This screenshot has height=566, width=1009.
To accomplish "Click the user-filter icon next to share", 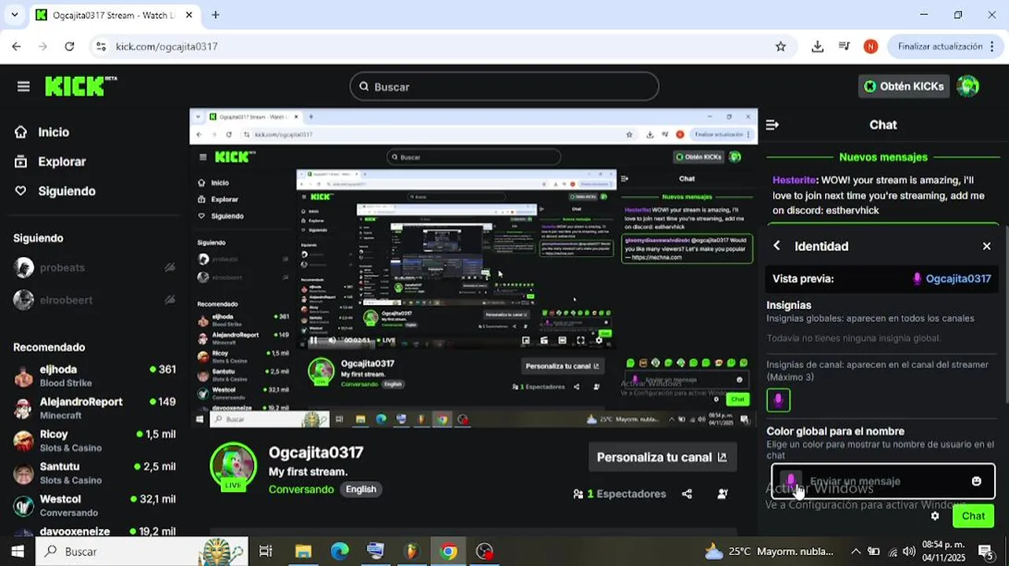I will (x=722, y=494).
